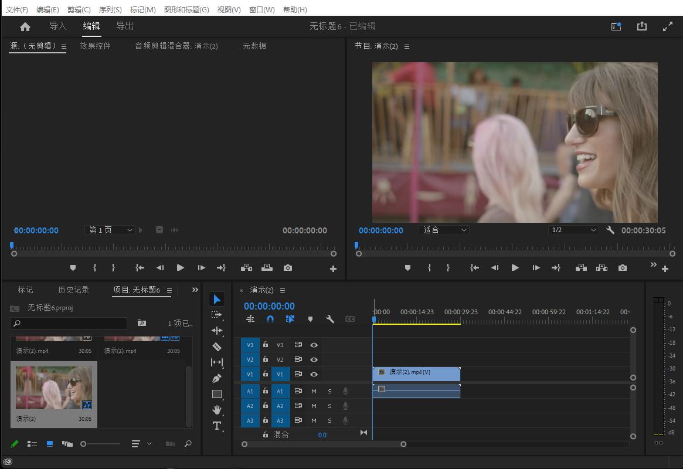683x469 pixels.
Task: Open the 序列(S) menu
Action: point(110,10)
